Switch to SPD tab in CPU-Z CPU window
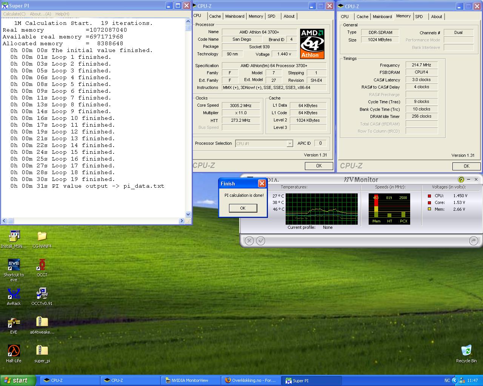Image resolution: width=483 pixels, height=386 pixels. tap(272, 16)
